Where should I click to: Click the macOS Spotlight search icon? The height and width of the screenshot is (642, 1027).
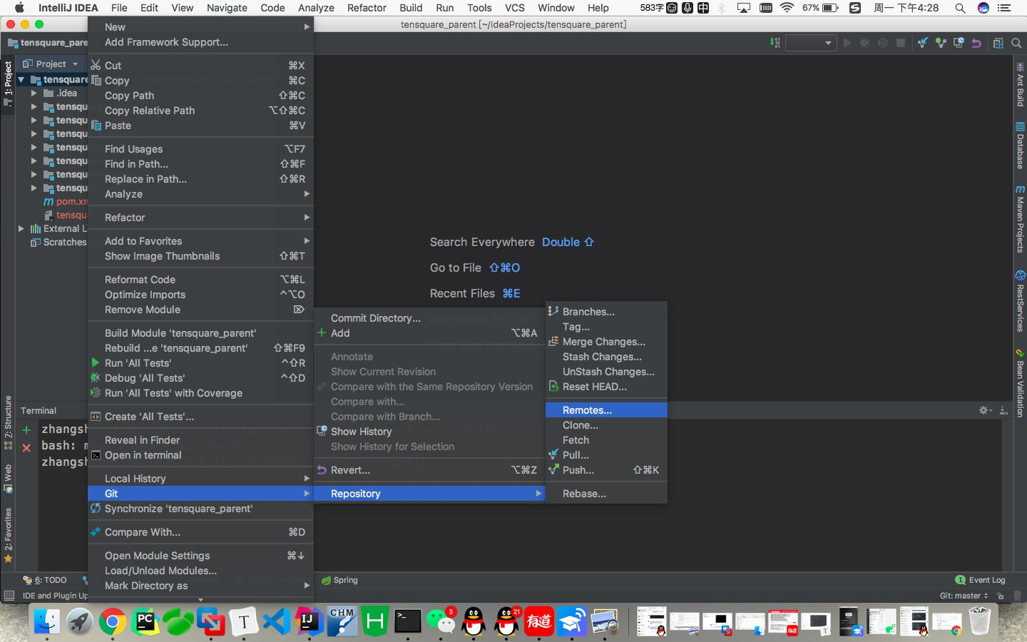coord(960,8)
